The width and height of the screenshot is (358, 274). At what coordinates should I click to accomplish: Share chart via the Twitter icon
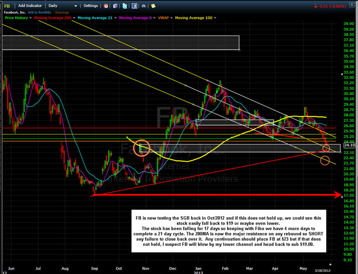point(125,6)
